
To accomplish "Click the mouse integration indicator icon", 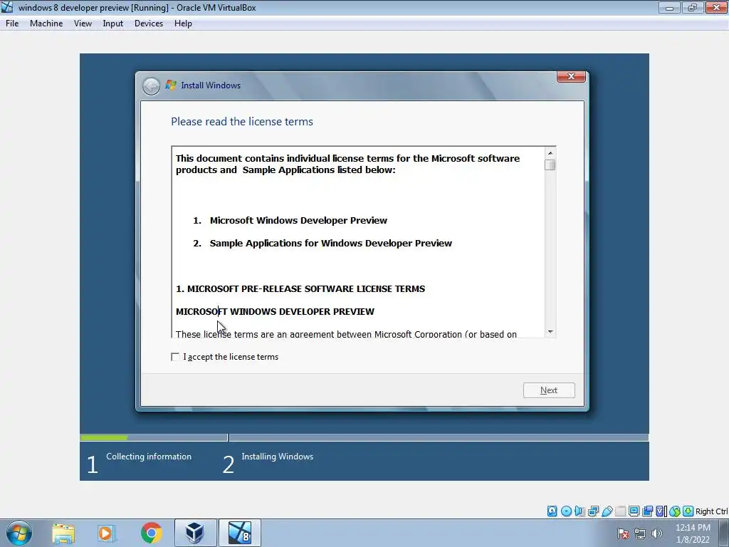I will click(x=675, y=511).
